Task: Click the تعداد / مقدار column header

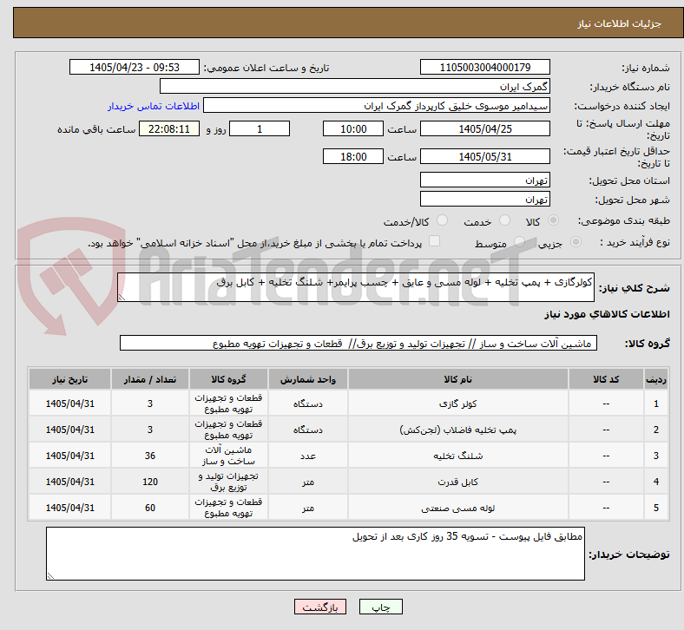Action: [x=150, y=379]
